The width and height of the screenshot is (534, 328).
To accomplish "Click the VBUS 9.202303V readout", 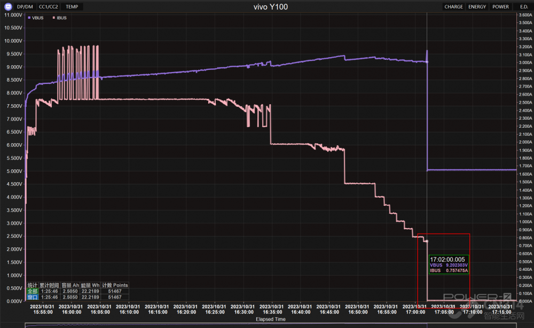I will [x=449, y=265].
